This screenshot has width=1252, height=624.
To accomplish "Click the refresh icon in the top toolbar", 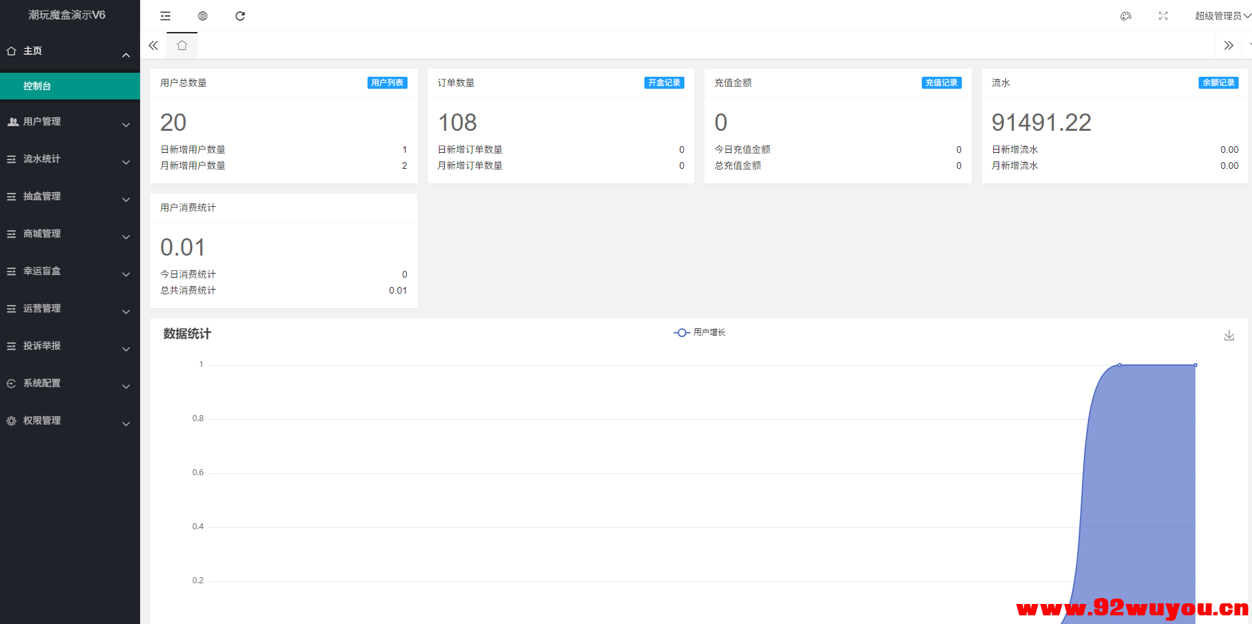I will pos(240,16).
